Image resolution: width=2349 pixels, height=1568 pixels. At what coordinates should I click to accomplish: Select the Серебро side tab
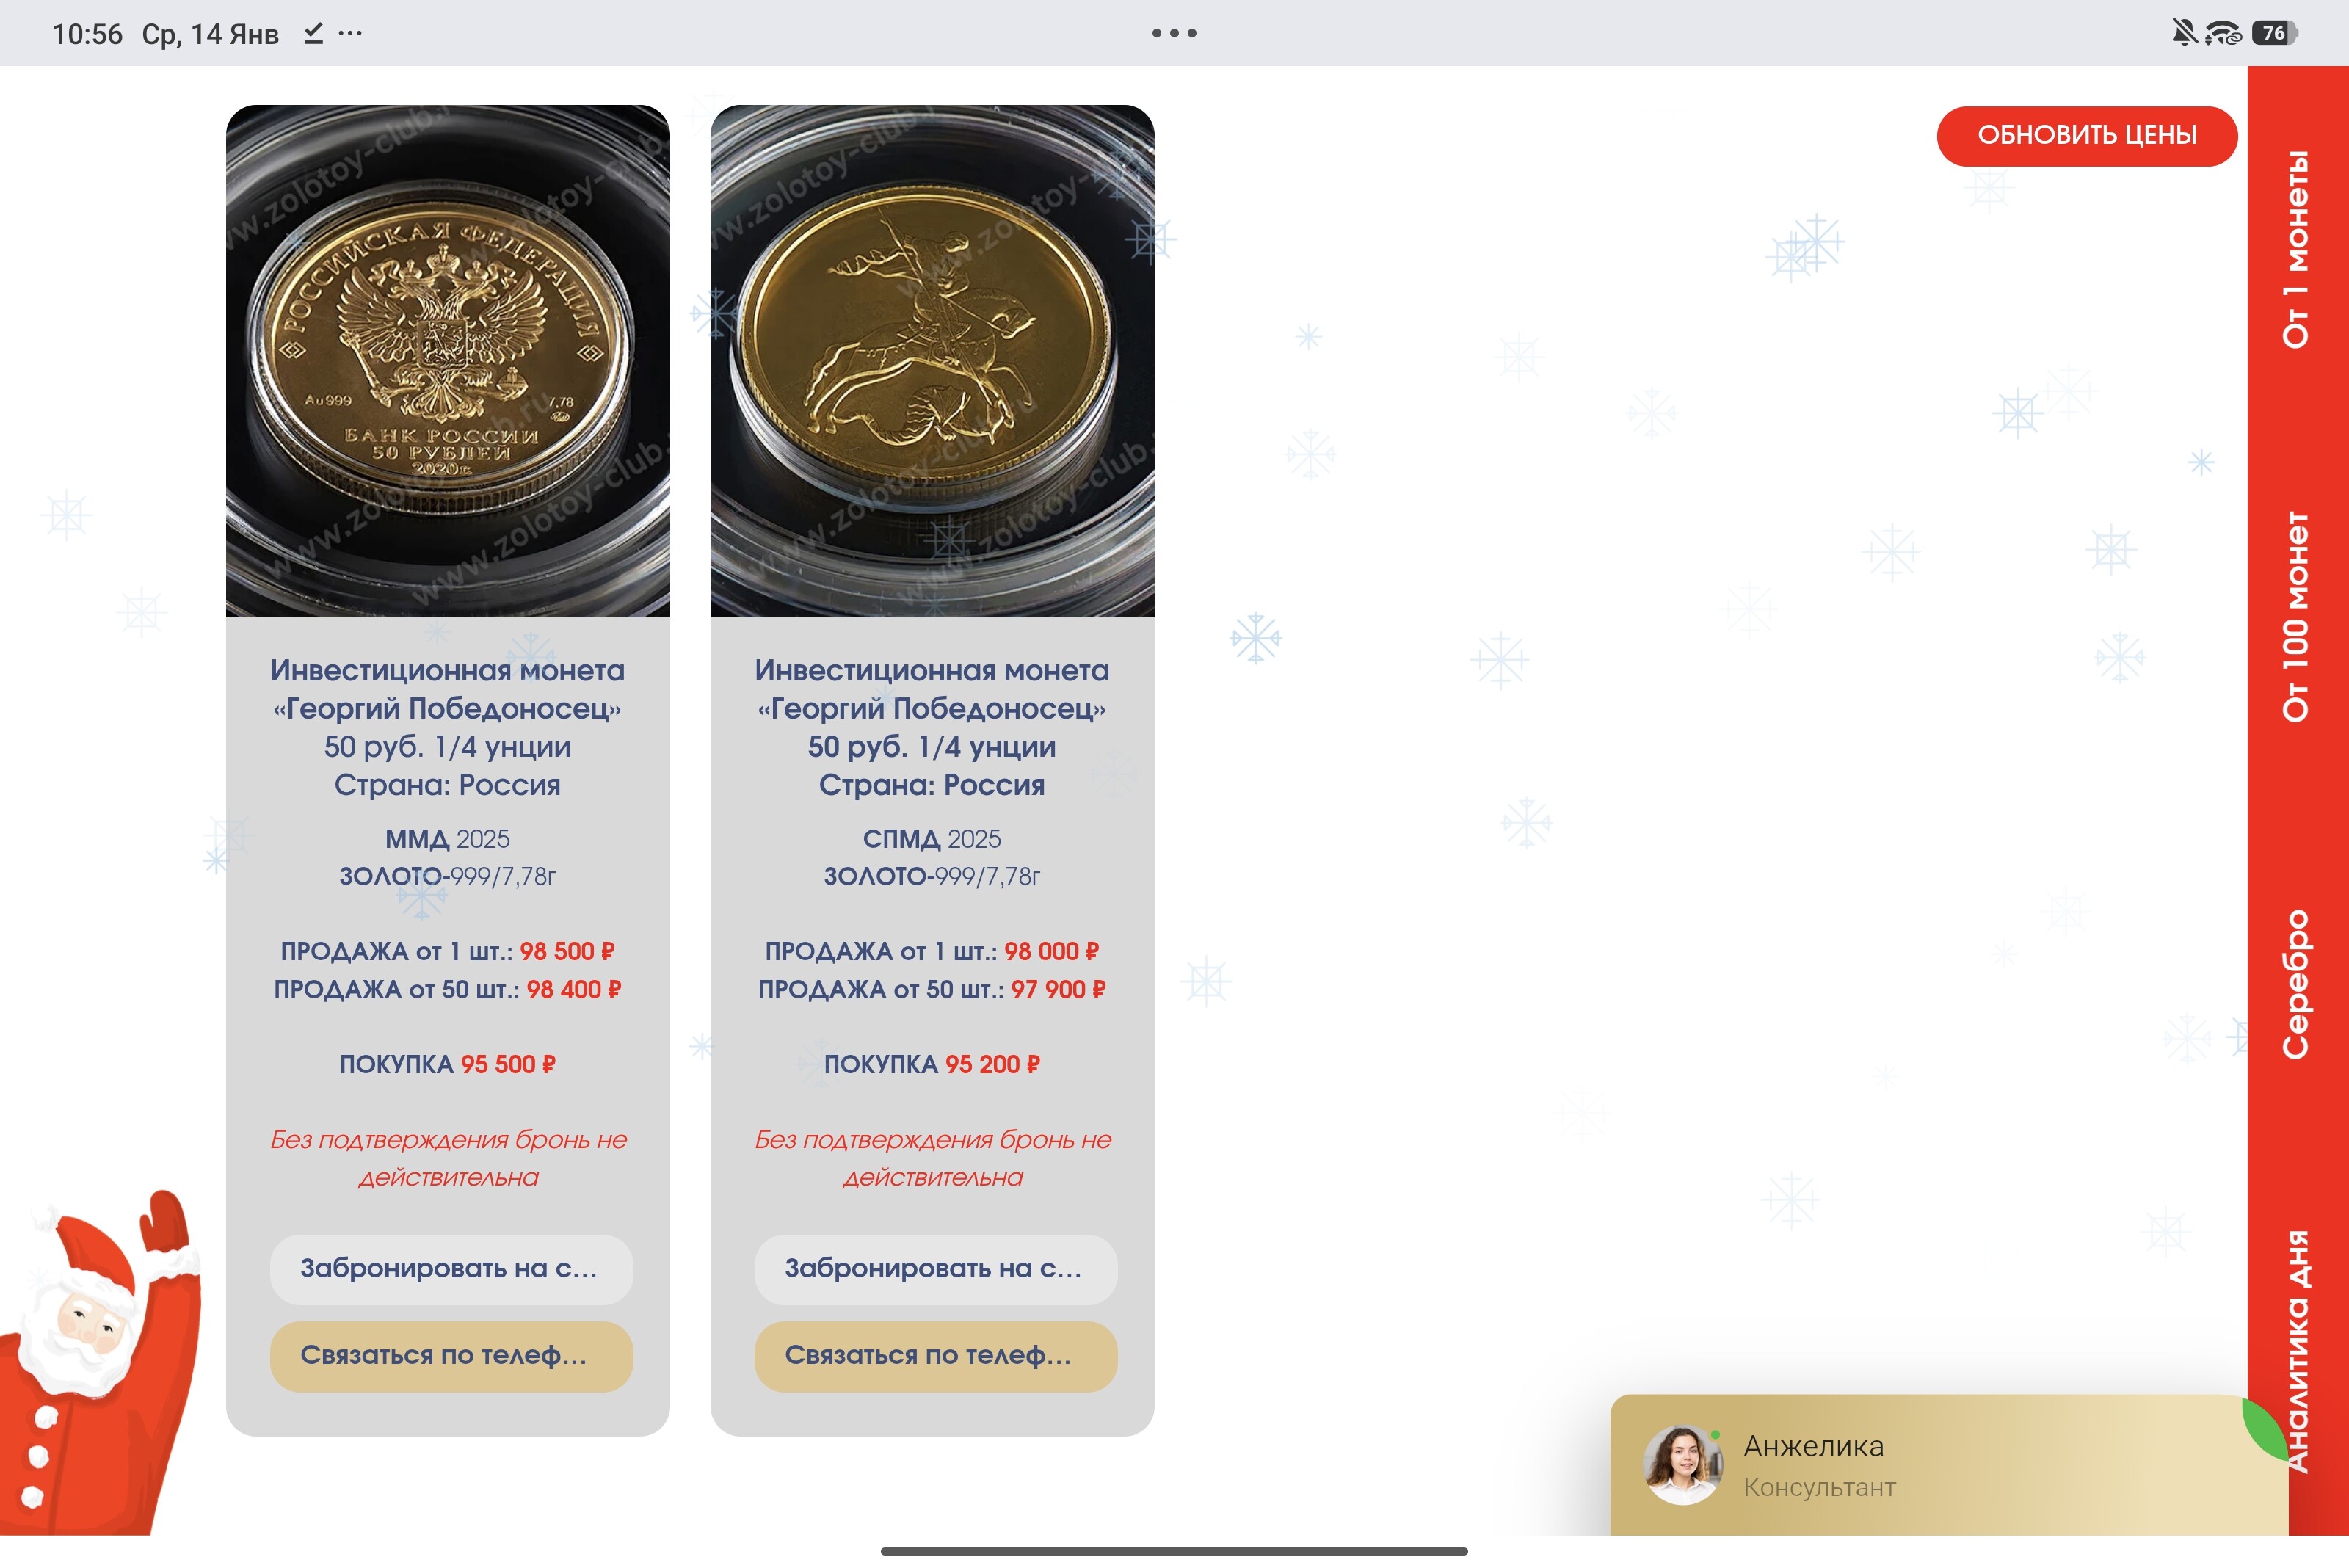pyautogui.click(x=2296, y=984)
